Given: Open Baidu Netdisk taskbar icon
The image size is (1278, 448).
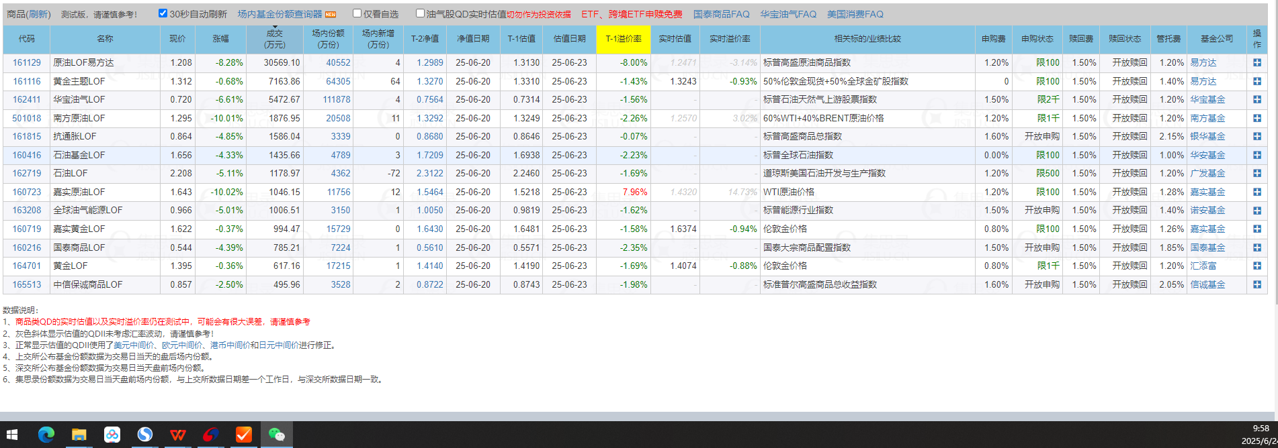Looking at the screenshot, I should [112, 435].
